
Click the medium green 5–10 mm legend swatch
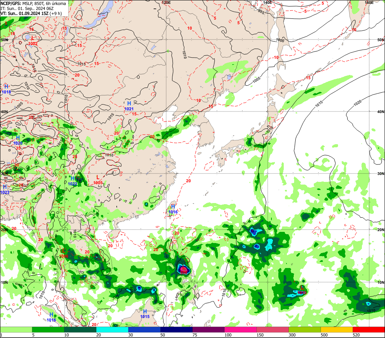click(48, 330)
